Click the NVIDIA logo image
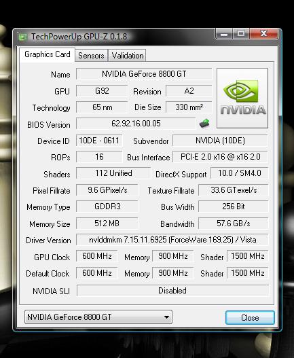 tap(242, 98)
